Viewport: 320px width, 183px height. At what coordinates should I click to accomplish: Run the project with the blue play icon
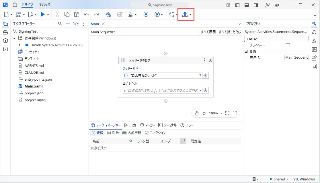(42, 14)
